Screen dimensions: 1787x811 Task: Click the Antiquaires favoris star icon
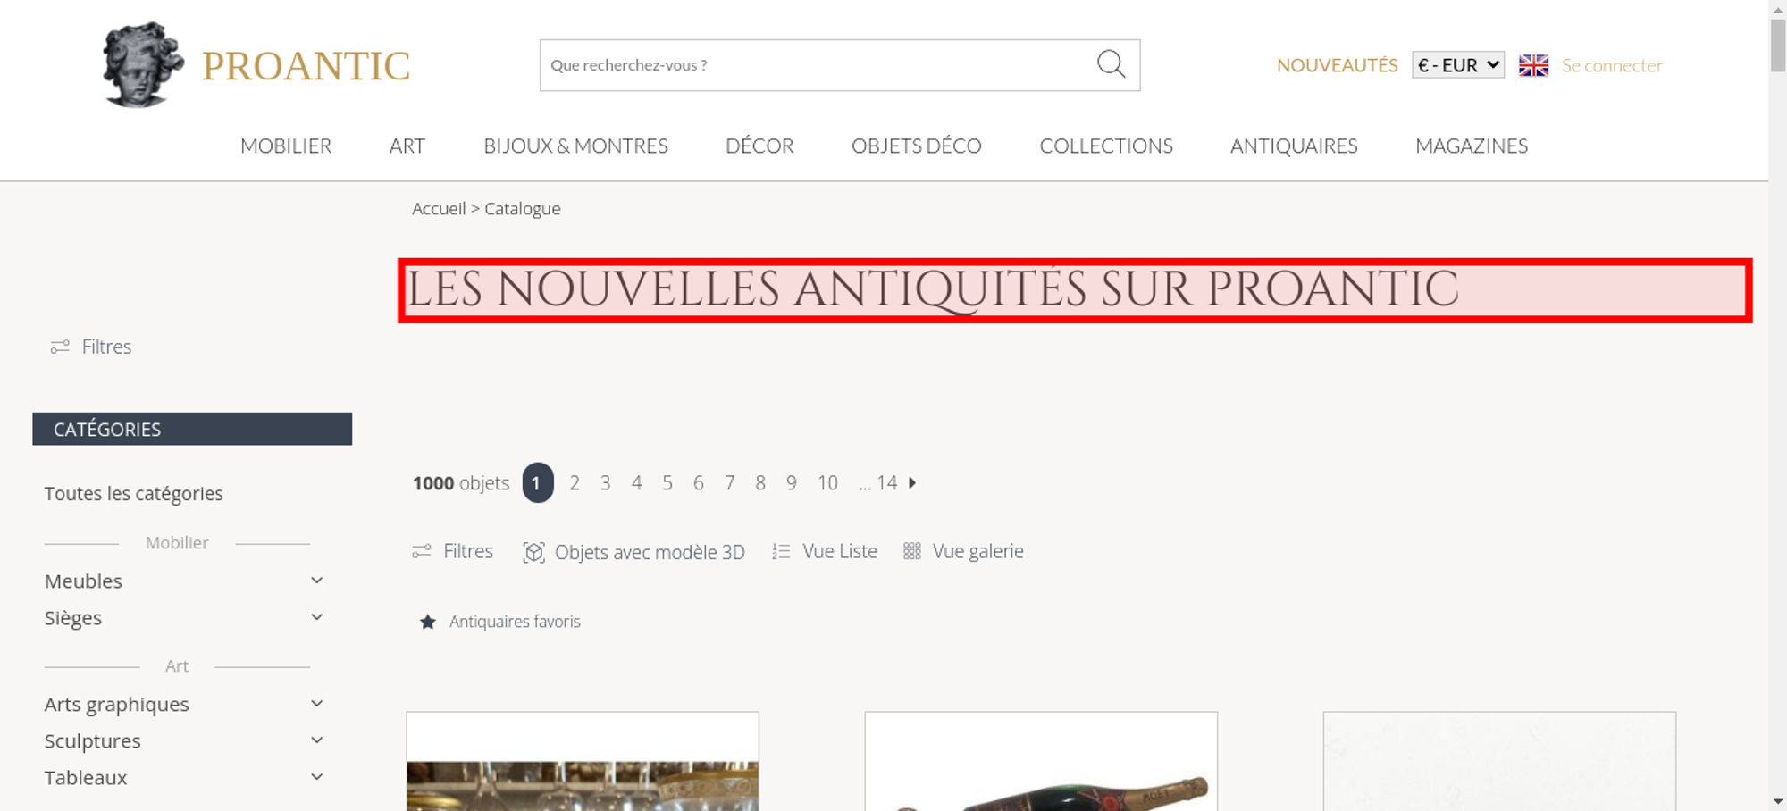pos(428,622)
